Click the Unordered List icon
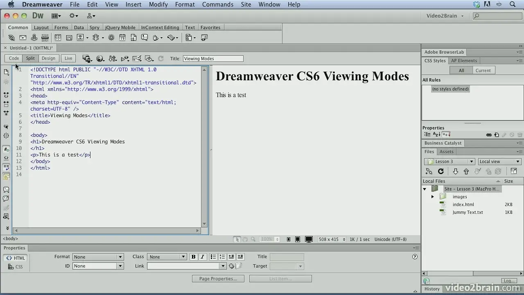This screenshot has height=295, width=524. 213,257
